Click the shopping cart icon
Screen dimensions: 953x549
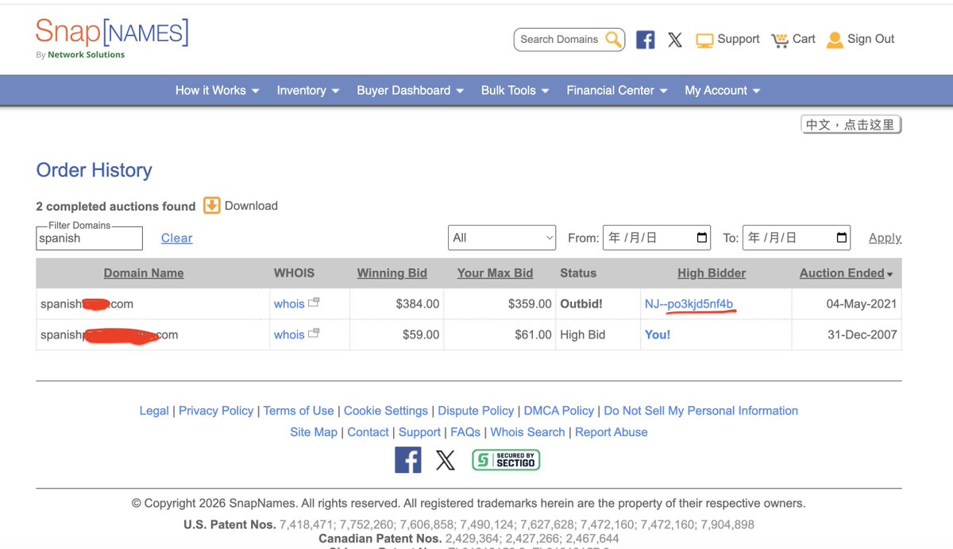coord(780,40)
